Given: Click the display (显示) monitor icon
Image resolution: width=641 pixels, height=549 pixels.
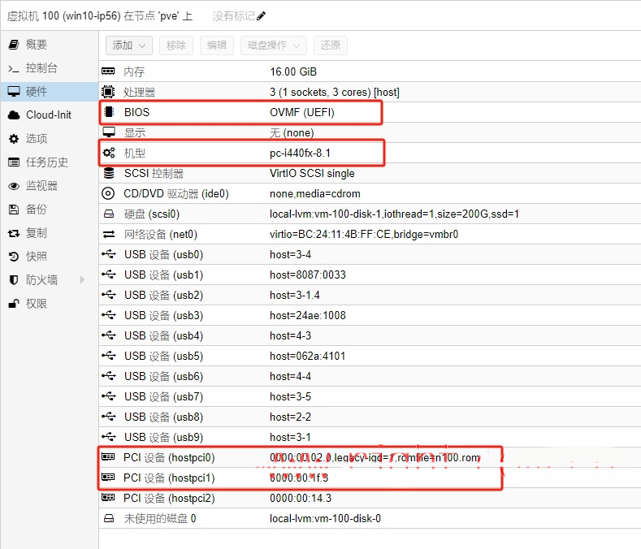Looking at the screenshot, I should [x=108, y=132].
